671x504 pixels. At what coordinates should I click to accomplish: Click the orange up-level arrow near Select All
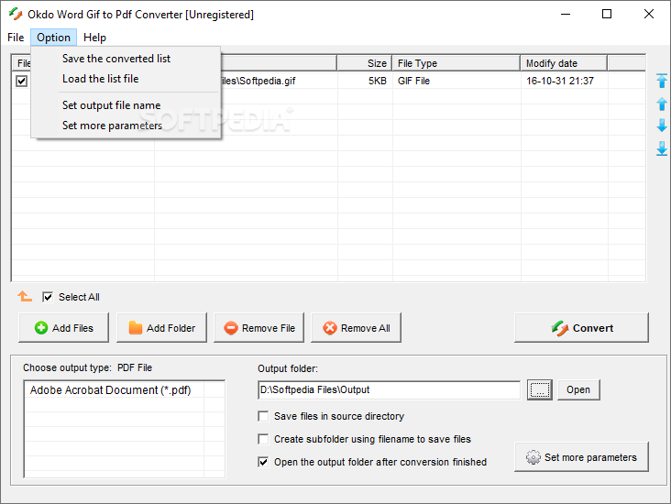tap(25, 296)
